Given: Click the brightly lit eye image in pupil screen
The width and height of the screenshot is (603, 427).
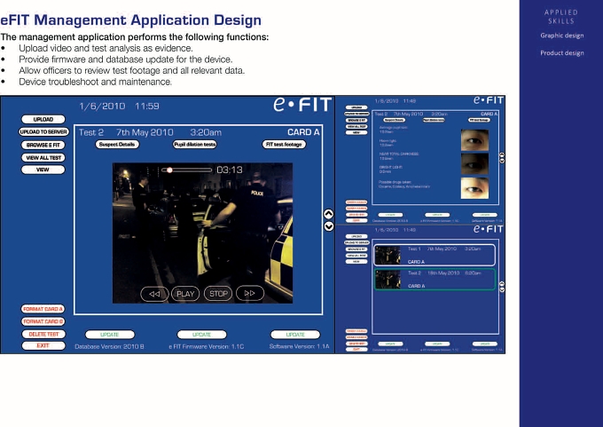Looking at the screenshot, I should 474,188.
